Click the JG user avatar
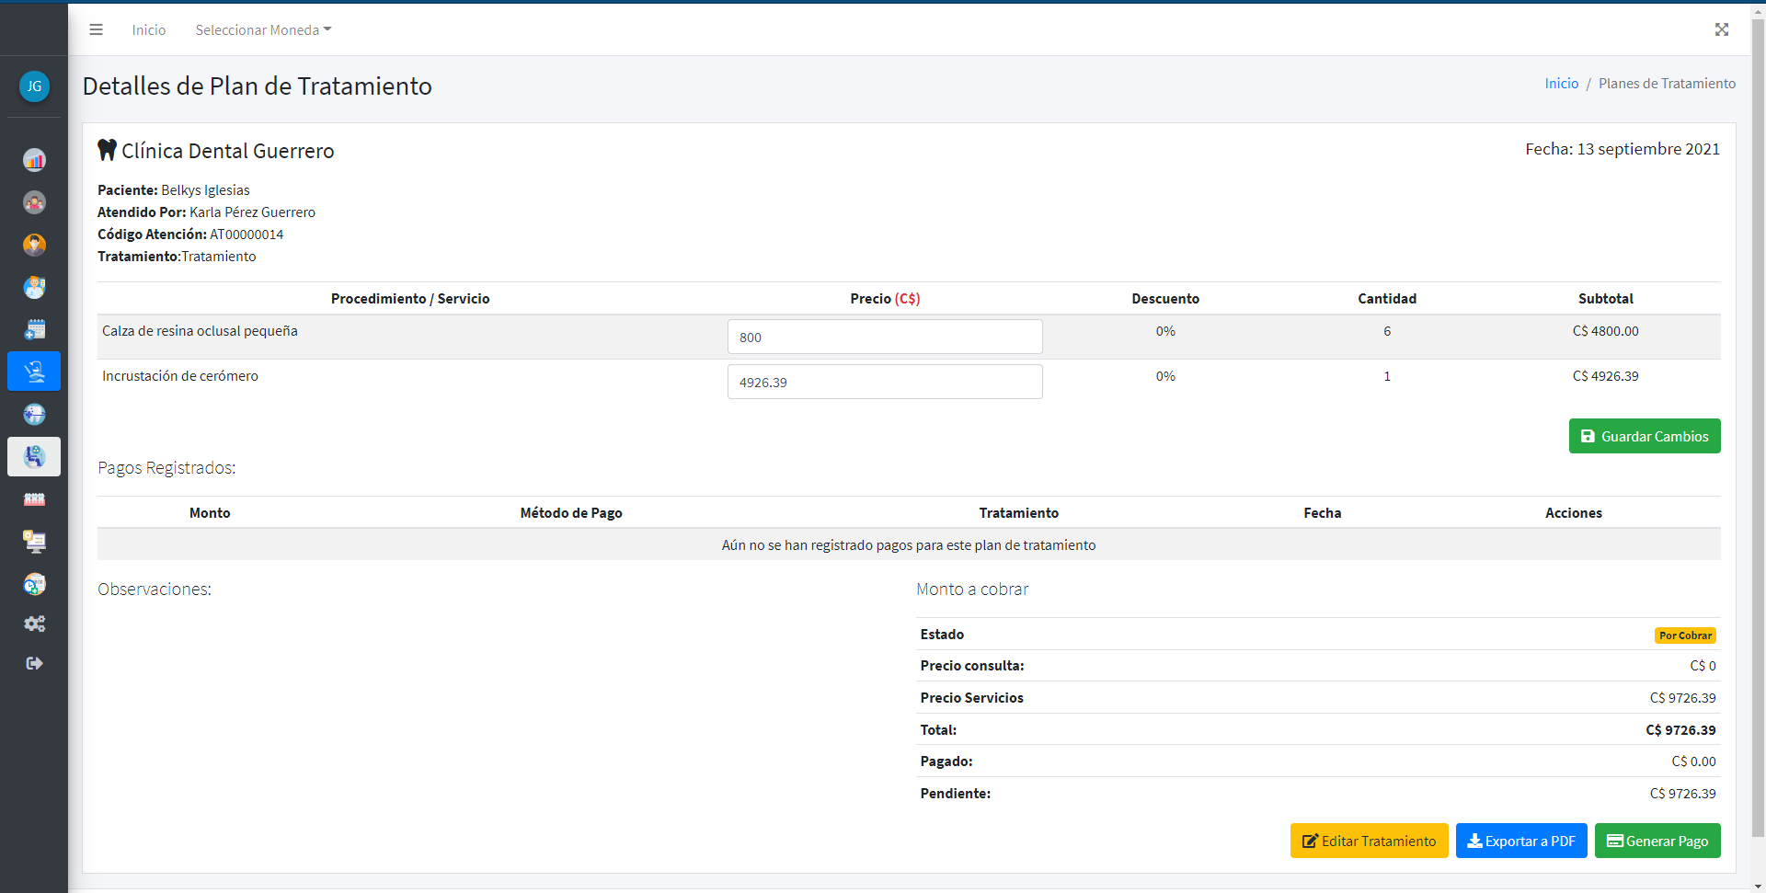The width and height of the screenshot is (1766, 893). coord(34,86)
